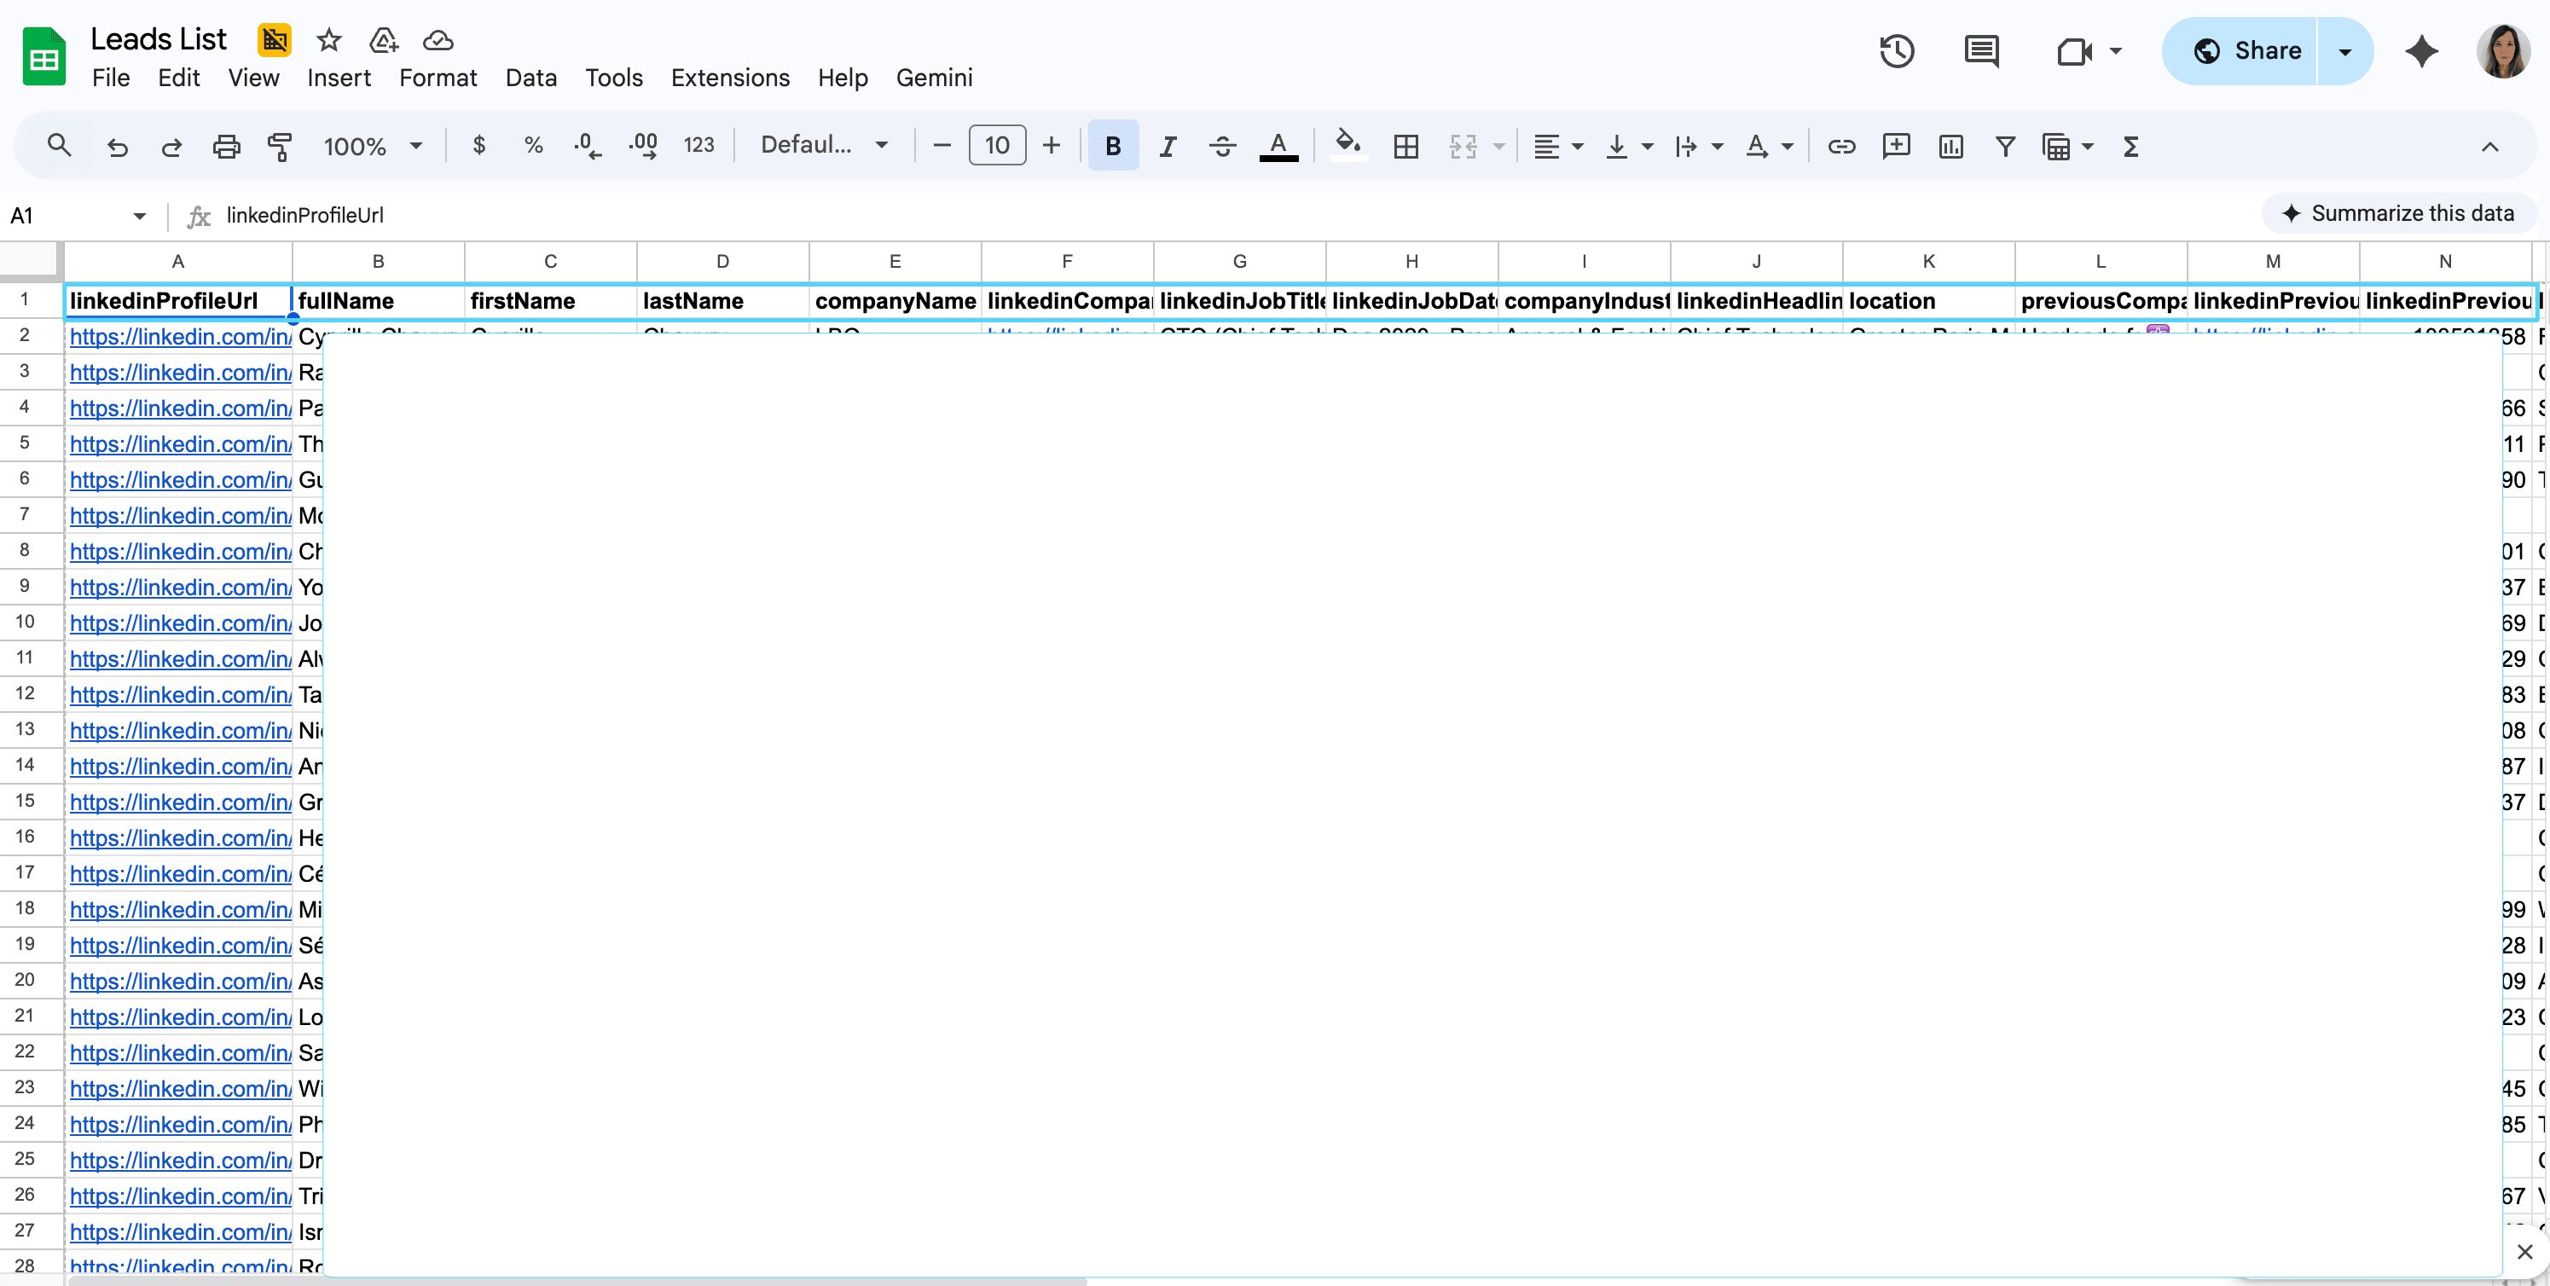Select column header E
Screen dimensions: 2550x1286
point(895,261)
